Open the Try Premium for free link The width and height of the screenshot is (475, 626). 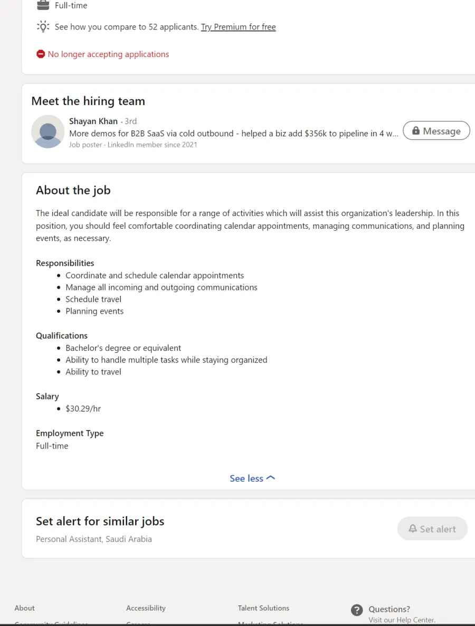coord(238,27)
